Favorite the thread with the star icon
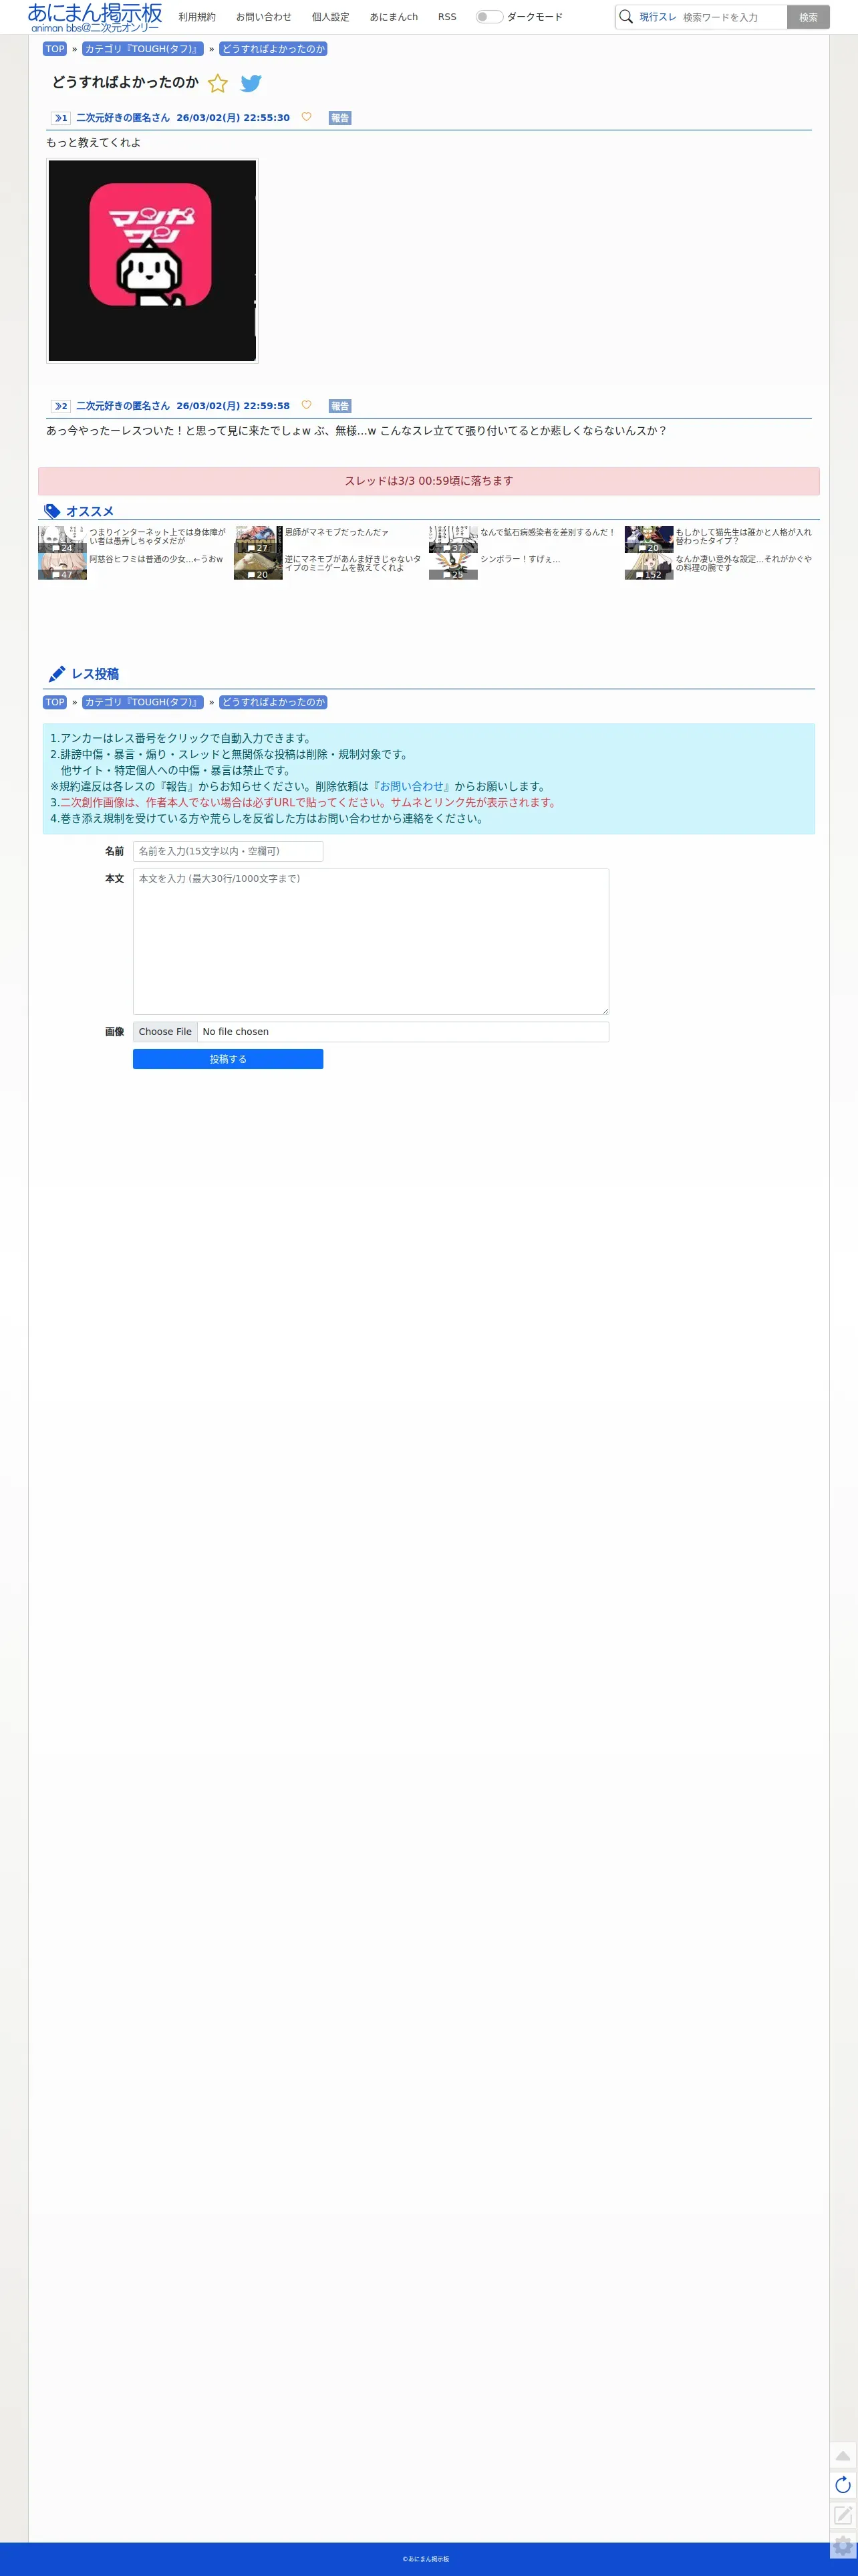 [218, 83]
